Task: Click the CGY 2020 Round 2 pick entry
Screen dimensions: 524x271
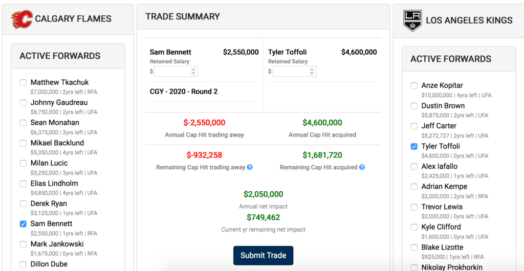Action: [x=184, y=92]
